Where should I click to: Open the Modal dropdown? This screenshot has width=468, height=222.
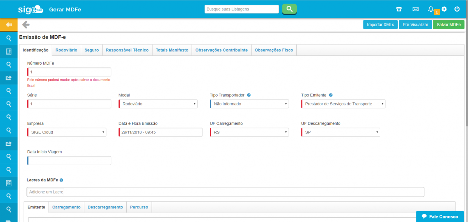(x=158, y=104)
